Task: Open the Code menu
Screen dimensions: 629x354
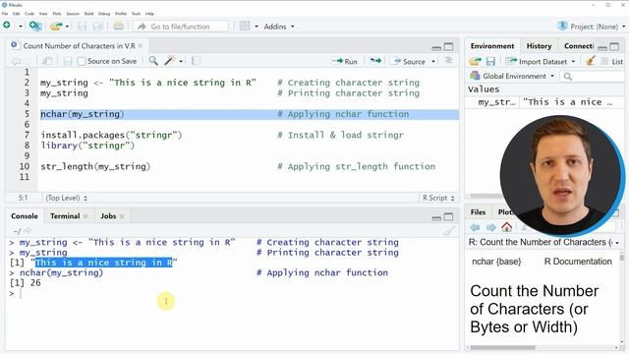Action: click(x=29, y=14)
